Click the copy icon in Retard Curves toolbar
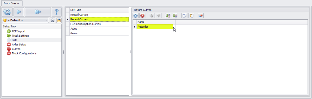 (x=184, y=16)
